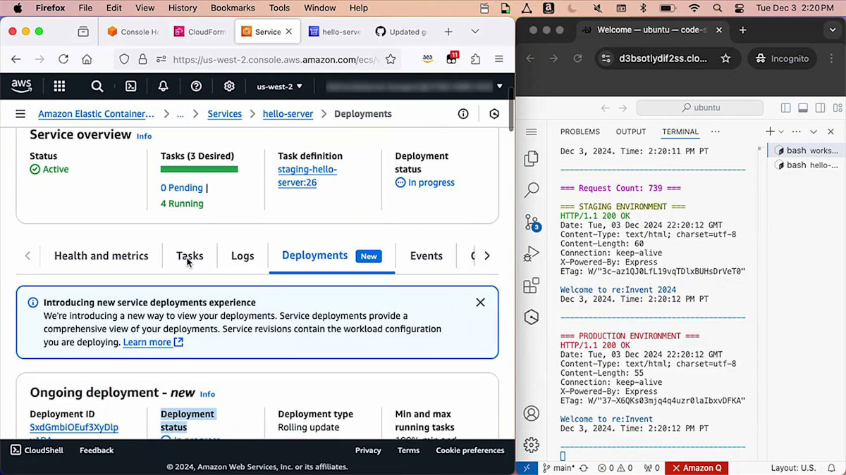846x475 pixels.
Task: Open AWS console settings gear
Action: tap(229, 86)
